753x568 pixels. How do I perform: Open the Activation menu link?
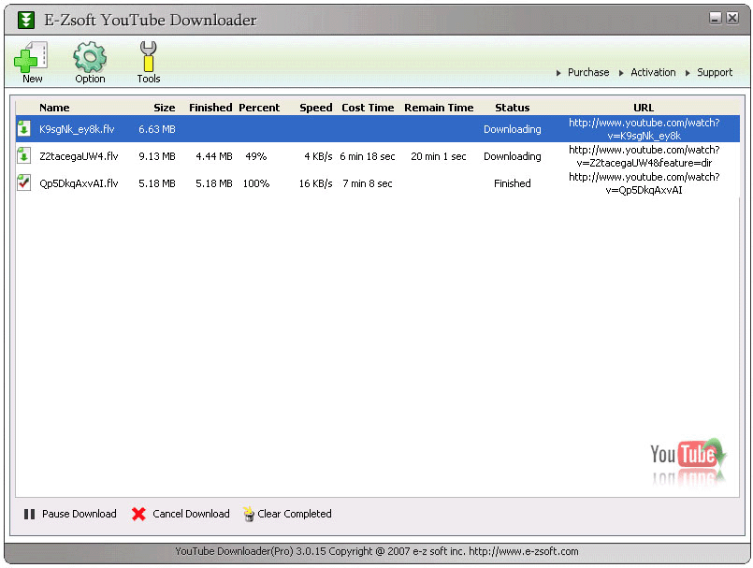653,72
